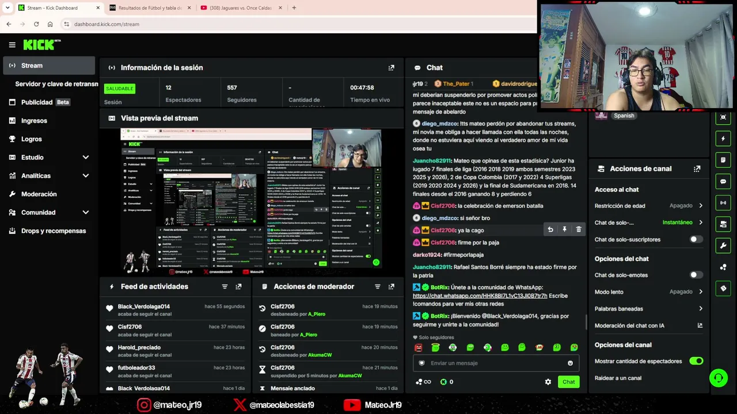Viewport: 737px width, 414px height.
Task: Click the stream preview thumbnail
Action: [x=251, y=201]
